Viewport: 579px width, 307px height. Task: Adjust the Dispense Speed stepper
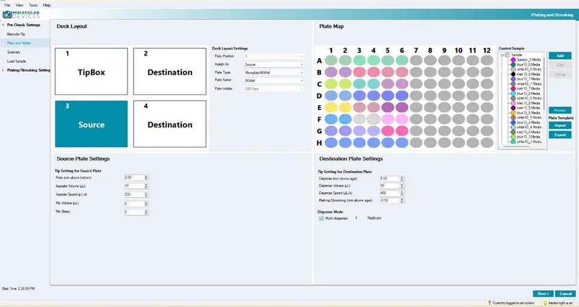(402, 193)
